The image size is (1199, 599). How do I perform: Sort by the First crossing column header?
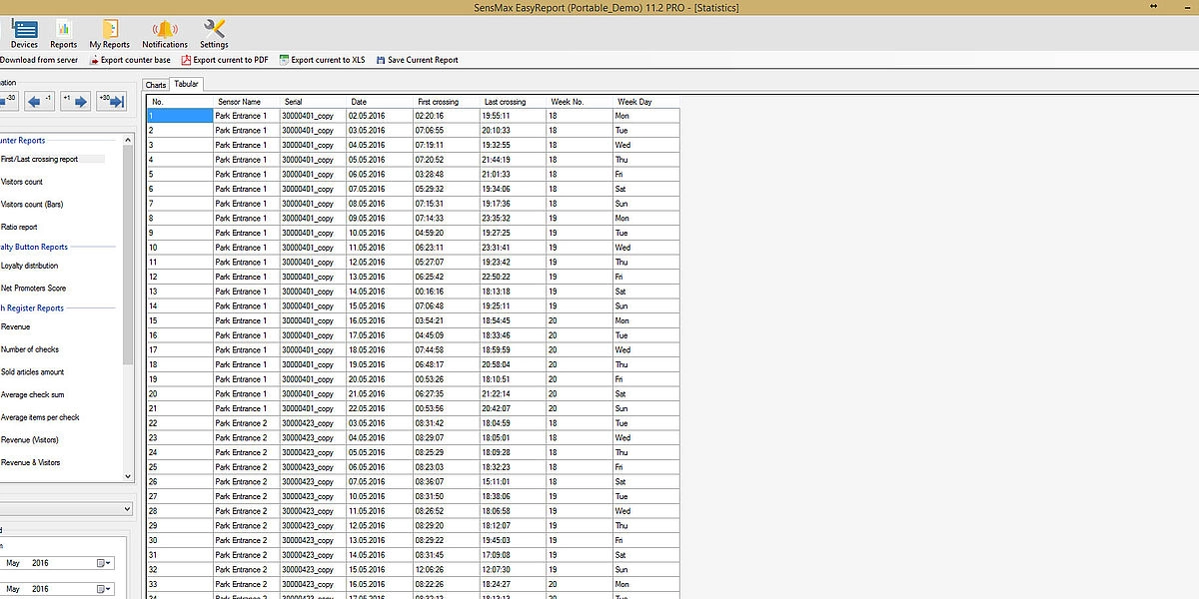[447, 102]
